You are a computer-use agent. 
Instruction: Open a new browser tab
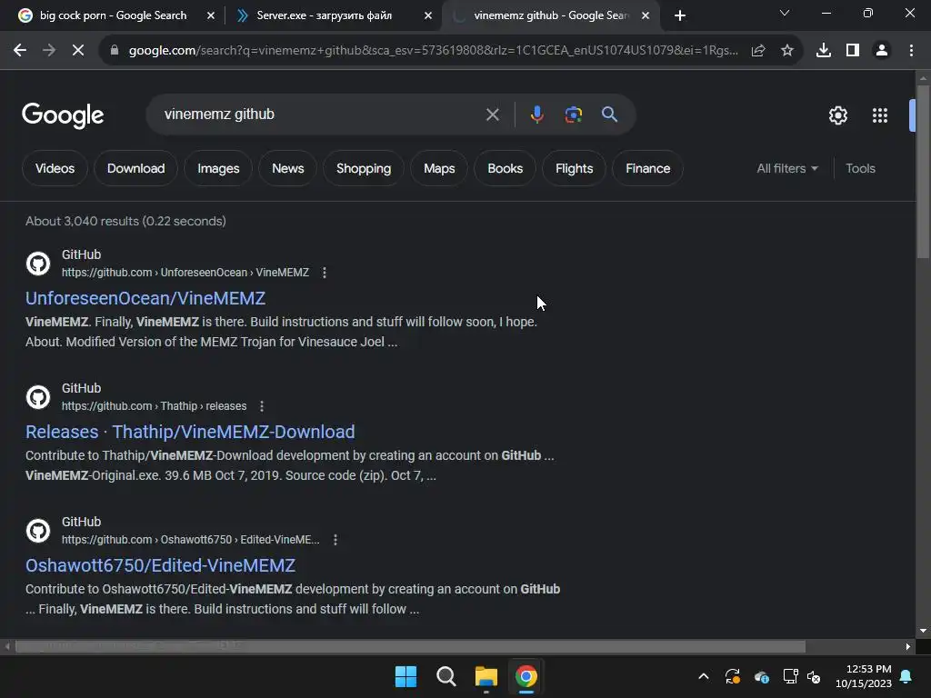pyautogui.click(x=680, y=15)
